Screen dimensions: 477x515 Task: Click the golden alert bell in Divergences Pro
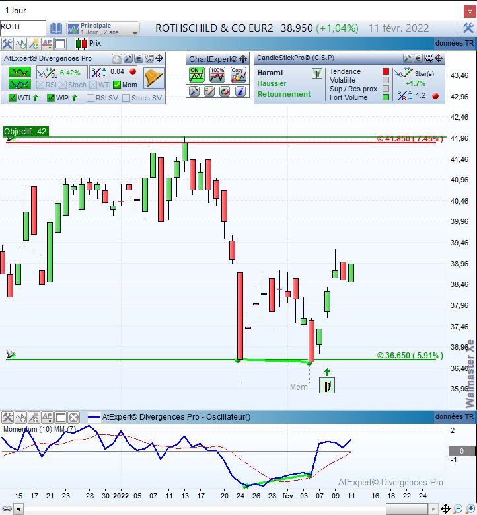tap(154, 78)
